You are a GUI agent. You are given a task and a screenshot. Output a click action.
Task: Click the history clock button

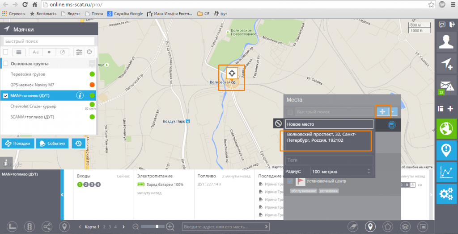tap(78, 143)
